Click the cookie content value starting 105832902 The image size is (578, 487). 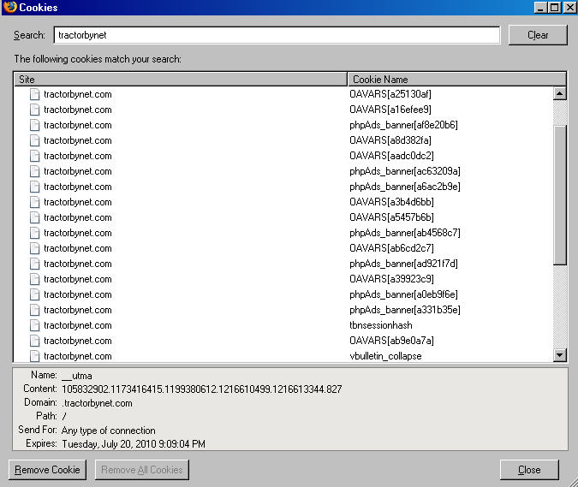coord(201,389)
